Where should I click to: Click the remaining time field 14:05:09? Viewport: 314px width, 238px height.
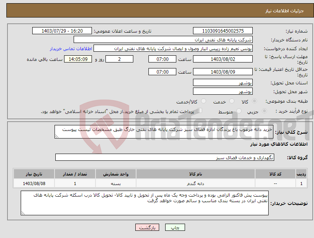(78, 59)
